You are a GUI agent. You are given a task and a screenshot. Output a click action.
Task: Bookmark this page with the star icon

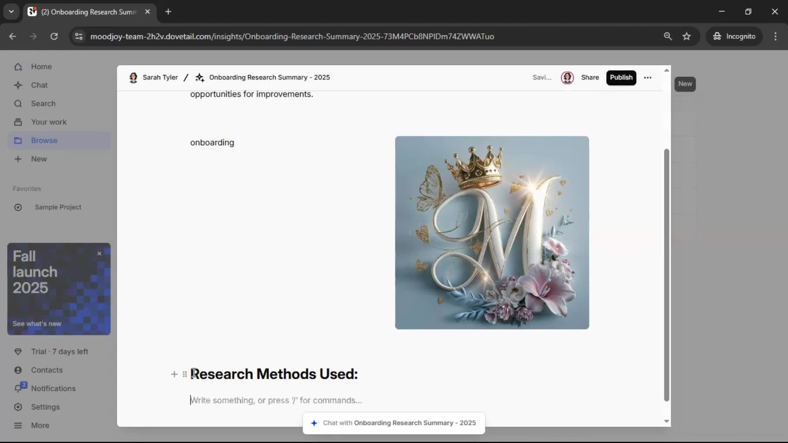[x=687, y=37]
